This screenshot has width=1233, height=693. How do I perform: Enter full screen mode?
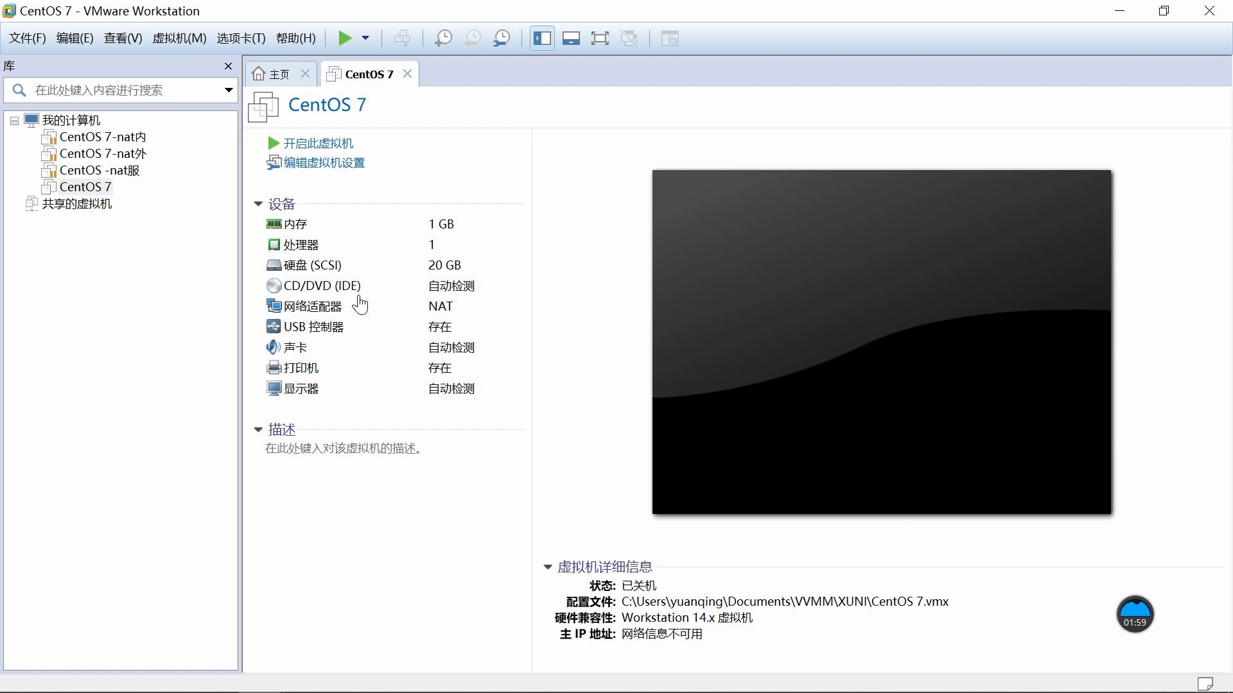[600, 38]
